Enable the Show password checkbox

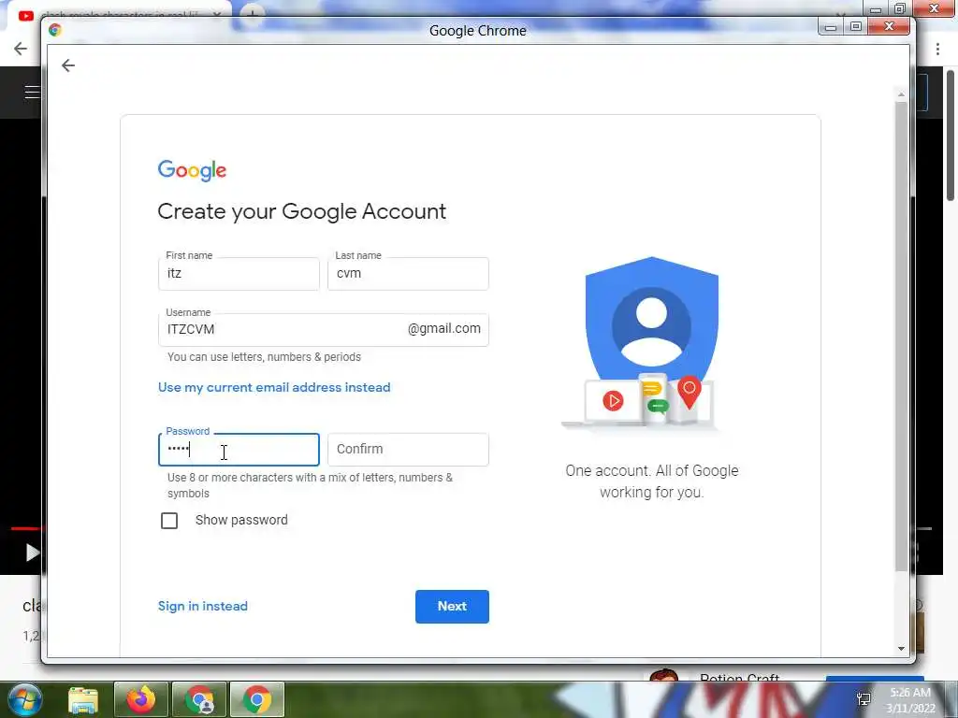[169, 521]
